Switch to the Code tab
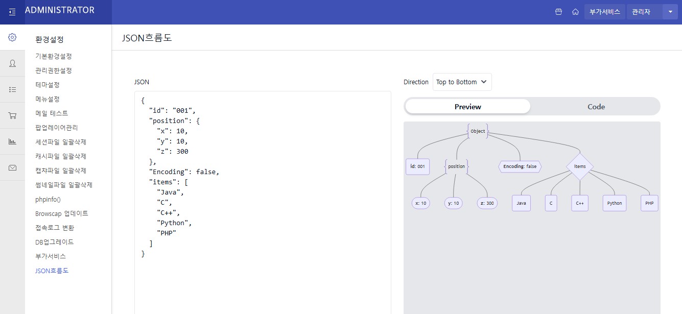This screenshot has width=682, height=314. pyautogui.click(x=596, y=107)
